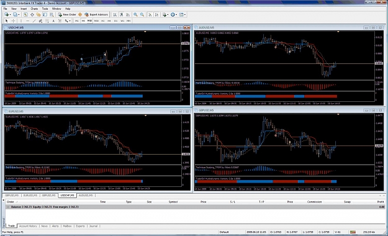The image size is (388, 236).
Task: Sort trades by the Commission column
Action: tap(314, 202)
